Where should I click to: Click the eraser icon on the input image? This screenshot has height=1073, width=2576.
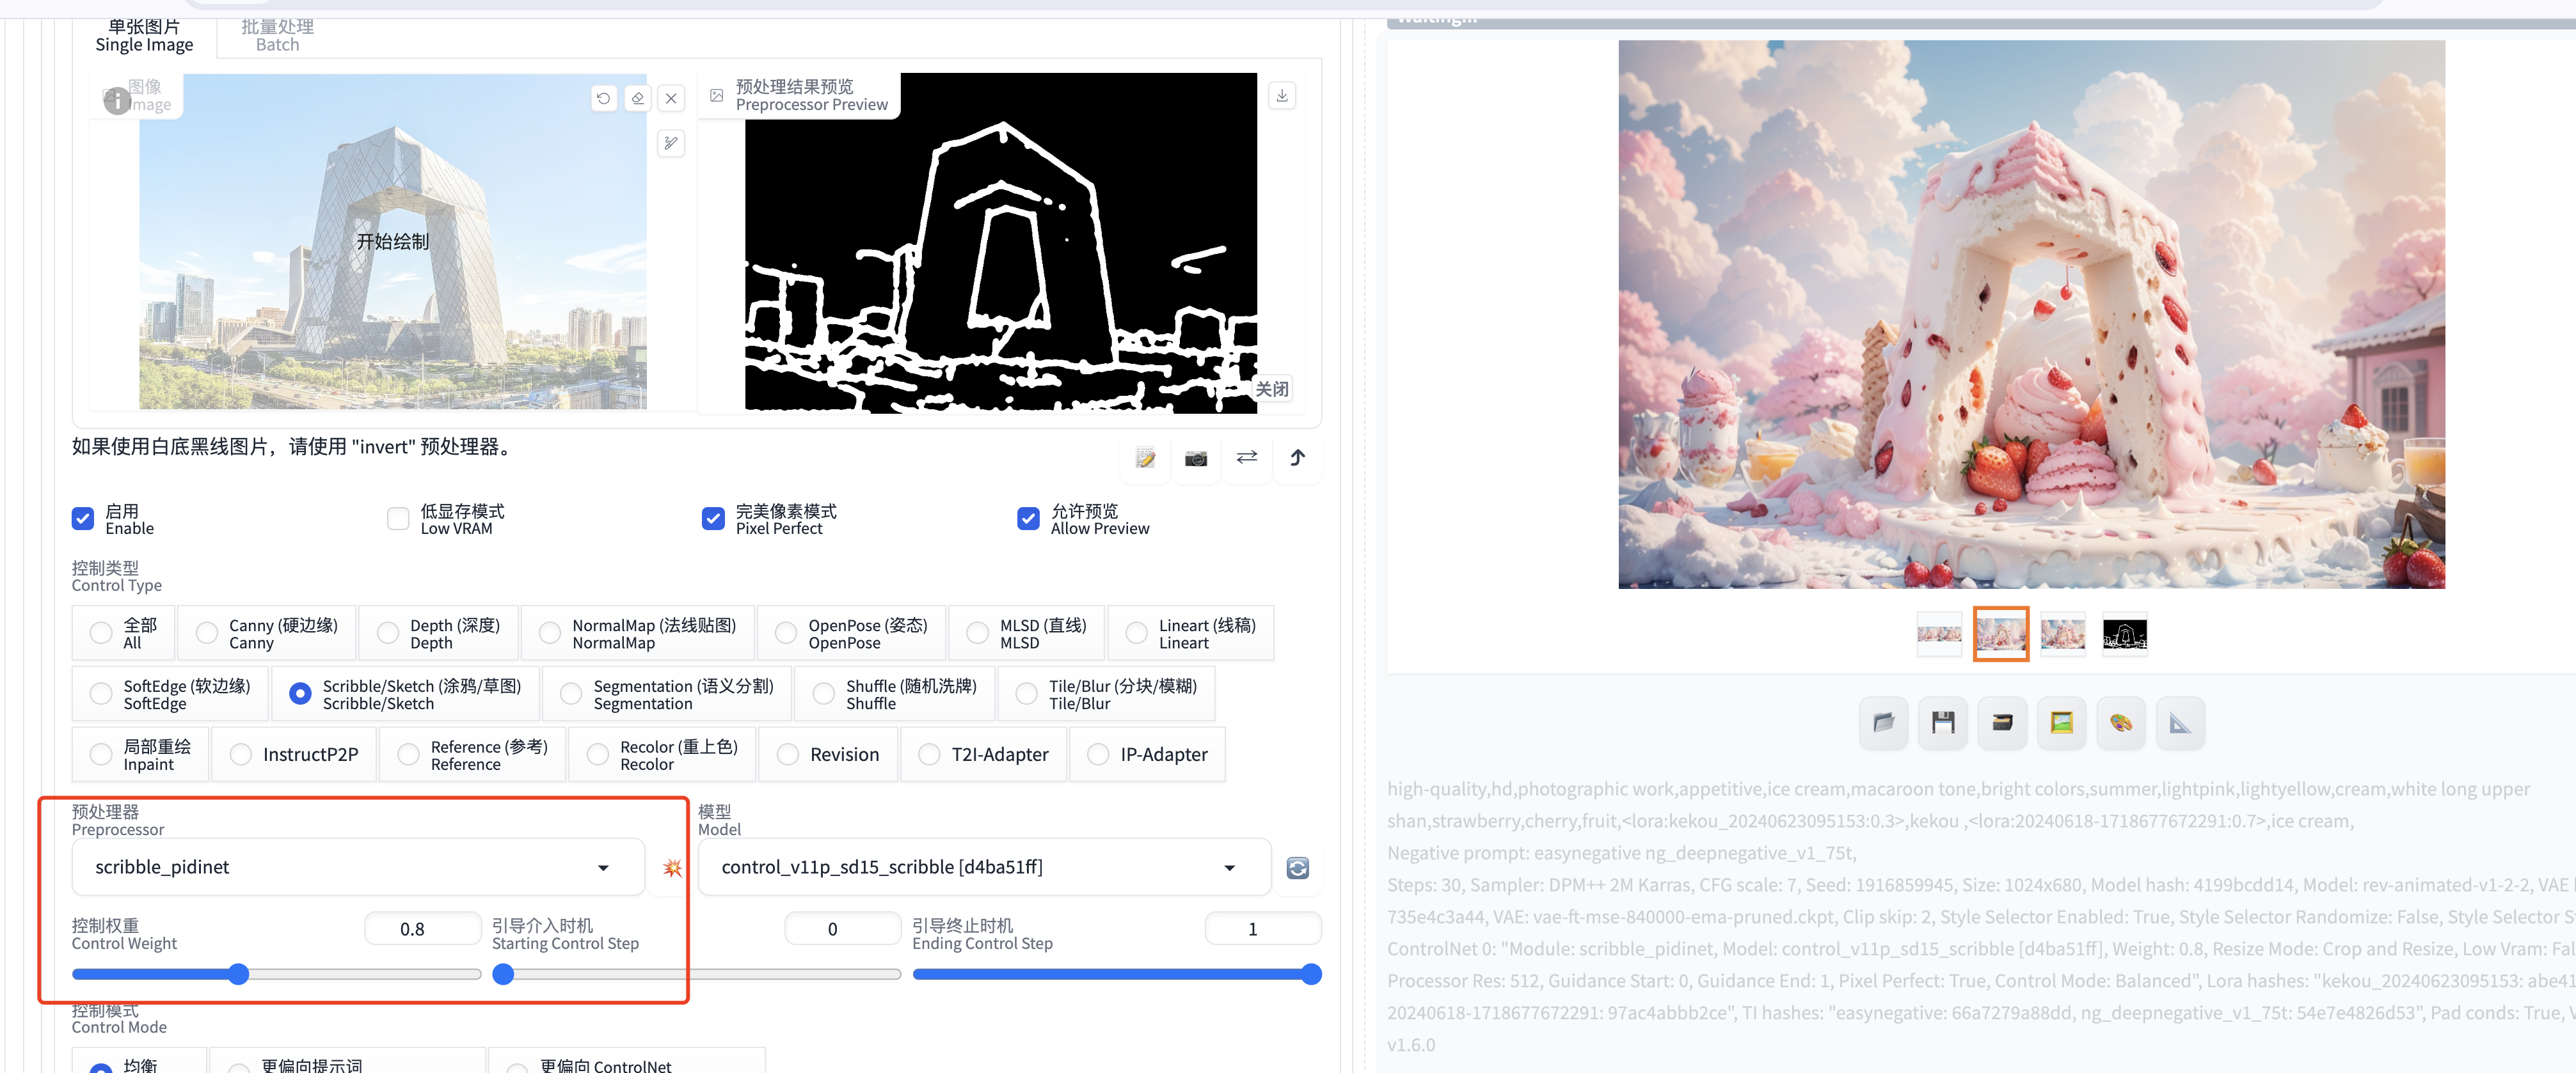[638, 98]
